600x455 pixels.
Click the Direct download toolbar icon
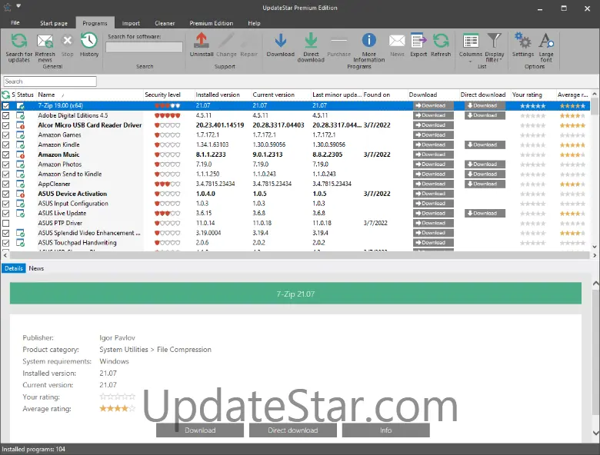pyautogui.click(x=311, y=41)
